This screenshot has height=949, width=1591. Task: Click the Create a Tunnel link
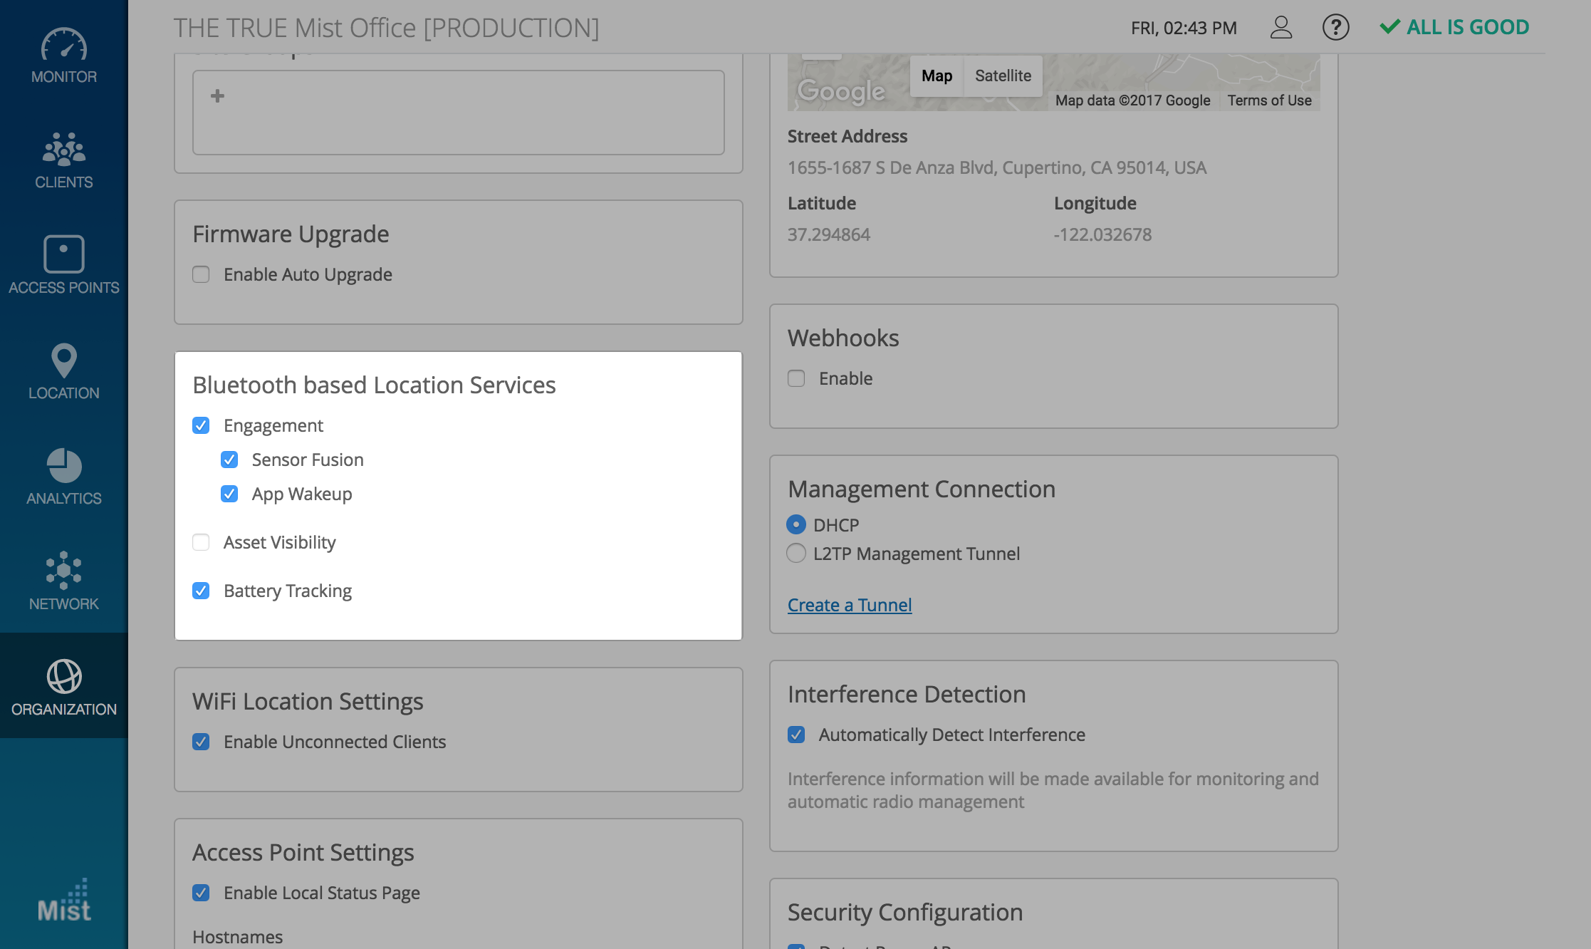(849, 605)
